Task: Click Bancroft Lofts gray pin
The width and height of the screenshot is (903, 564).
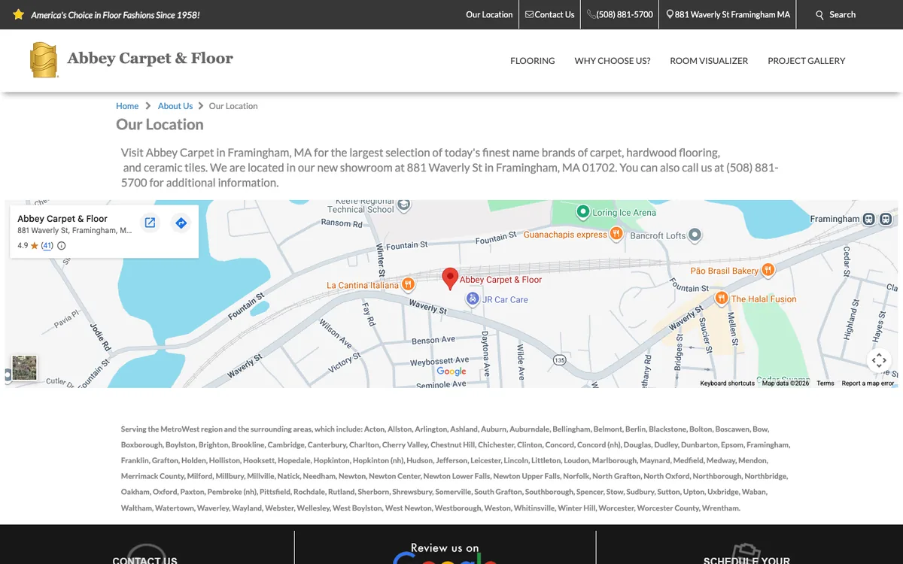Action: [695, 235]
